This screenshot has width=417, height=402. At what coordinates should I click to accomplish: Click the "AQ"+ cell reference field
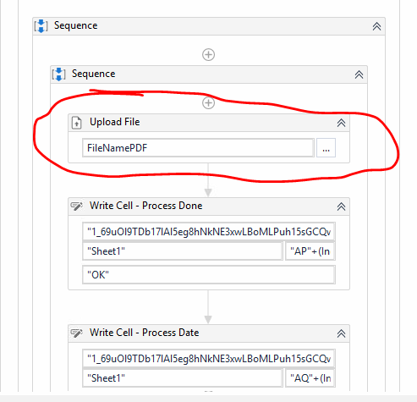[310, 377]
